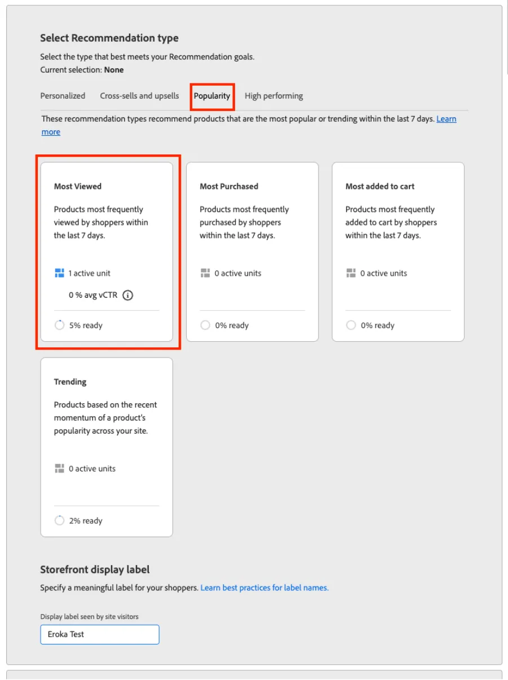This screenshot has height=680, width=508.
Task: Open Learn best practices for label names link
Action: tap(264, 588)
